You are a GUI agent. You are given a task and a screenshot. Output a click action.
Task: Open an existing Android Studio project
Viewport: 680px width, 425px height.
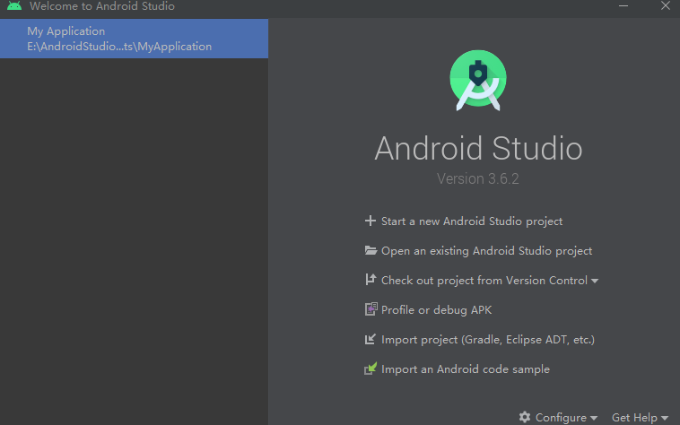(486, 251)
